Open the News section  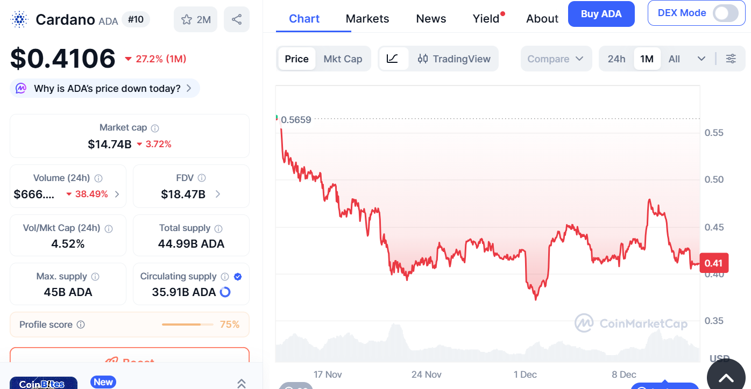(x=430, y=18)
